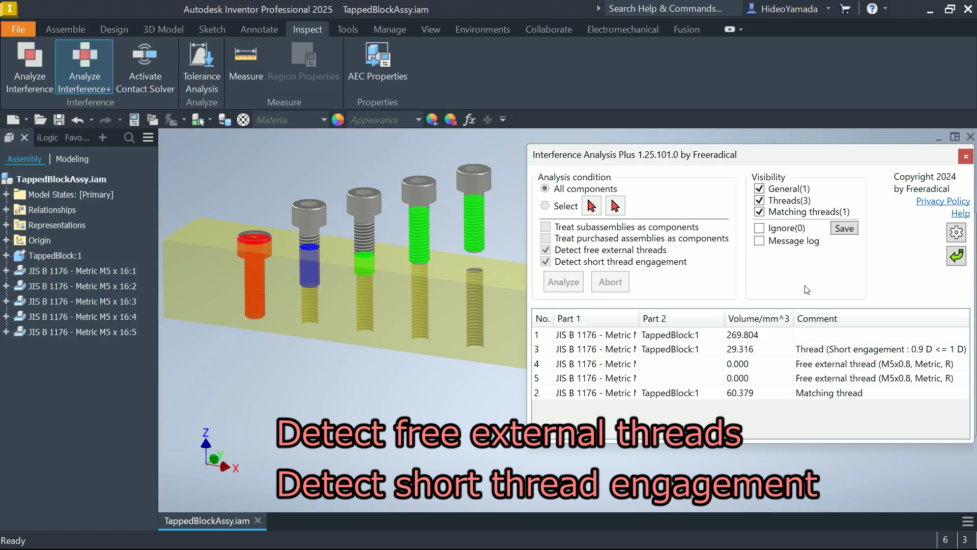
Task: Open the Appearance dropdown
Action: [x=418, y=120]
